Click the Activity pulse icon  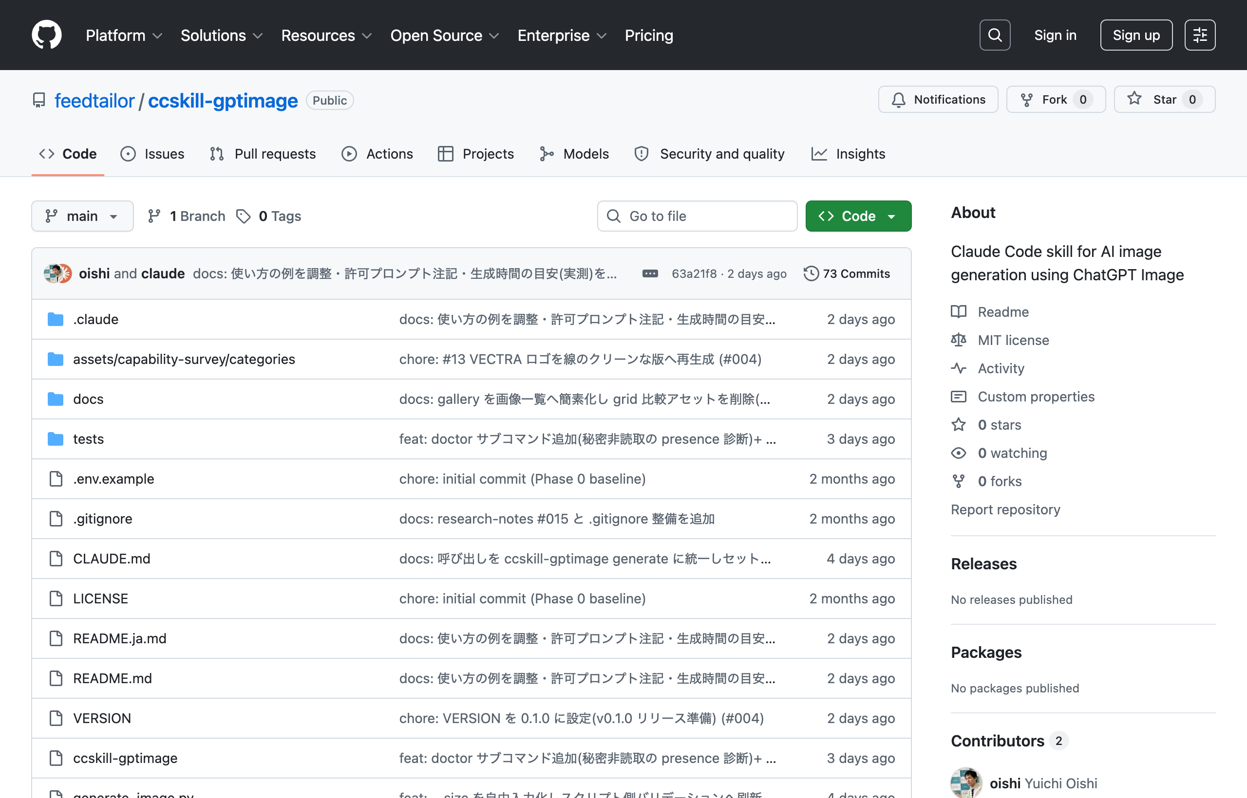click(958, 368)
